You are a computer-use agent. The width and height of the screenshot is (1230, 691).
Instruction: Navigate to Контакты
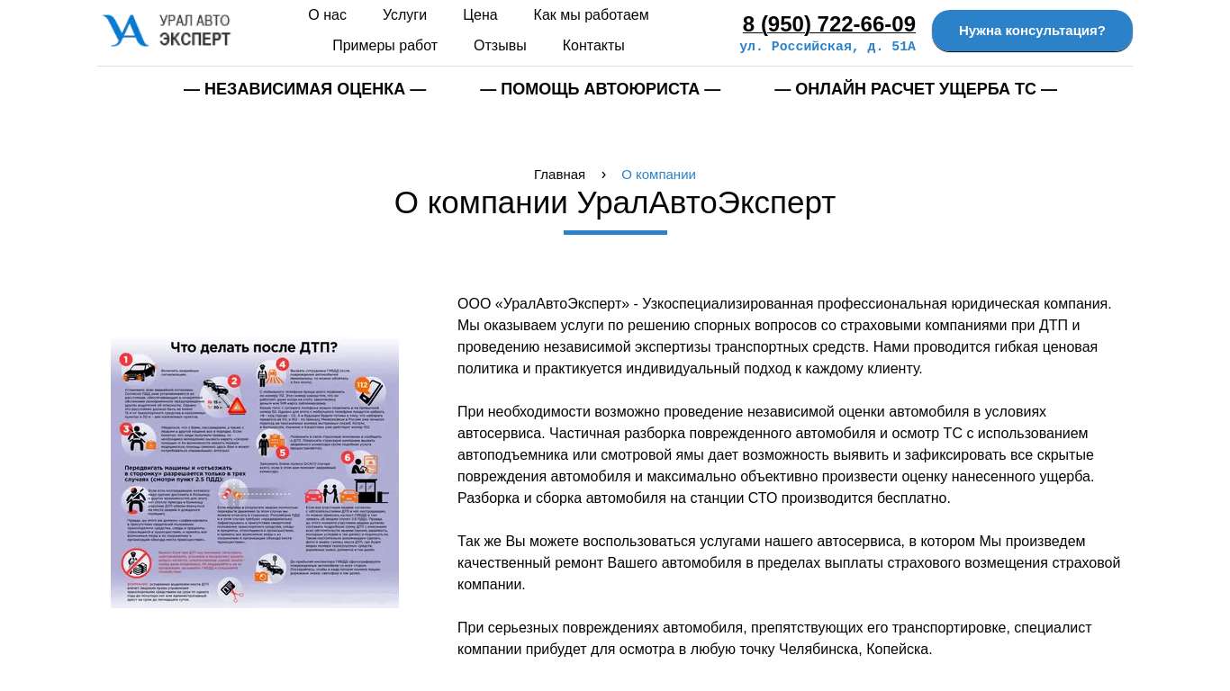592,46
